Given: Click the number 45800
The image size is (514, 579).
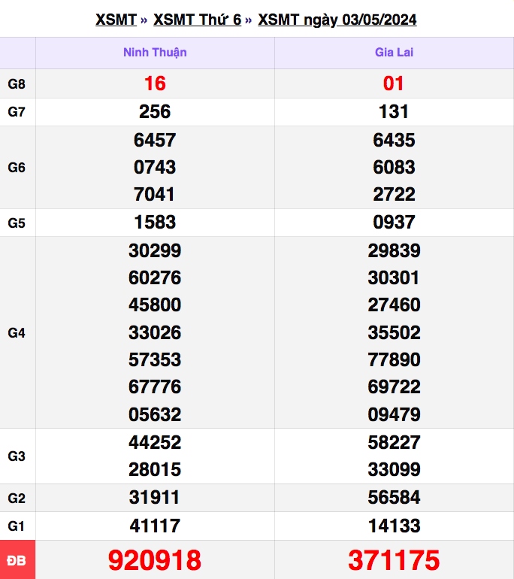Looking at the screenshot, I should pos(155,305).
